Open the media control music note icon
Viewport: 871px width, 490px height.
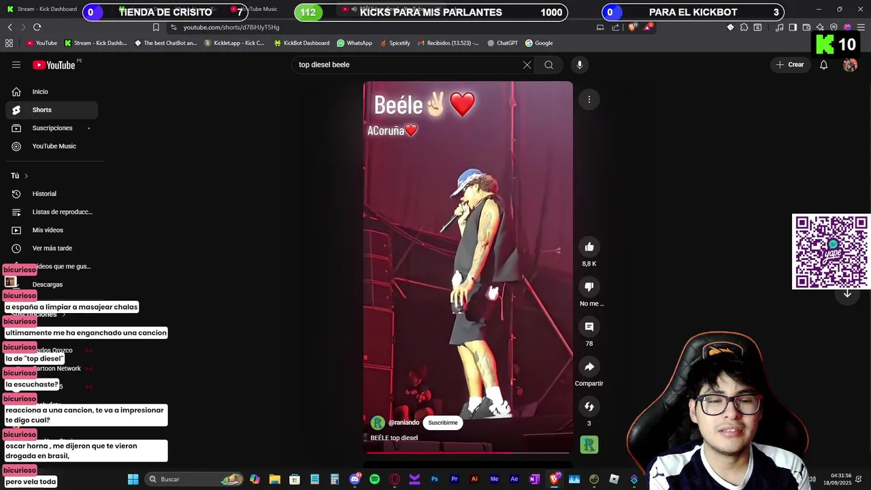tap(779, 27)
